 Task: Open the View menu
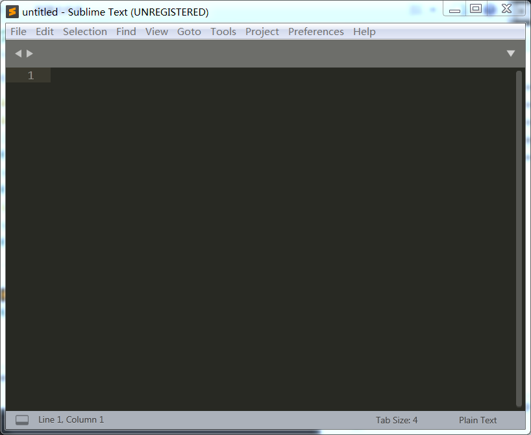coord(156,32)
